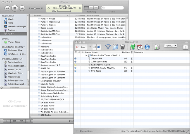Viewport: 190px width, 134px height.
Task: Open the Tuner dropdown in RadioLover
Action: [x=171, y=46]
